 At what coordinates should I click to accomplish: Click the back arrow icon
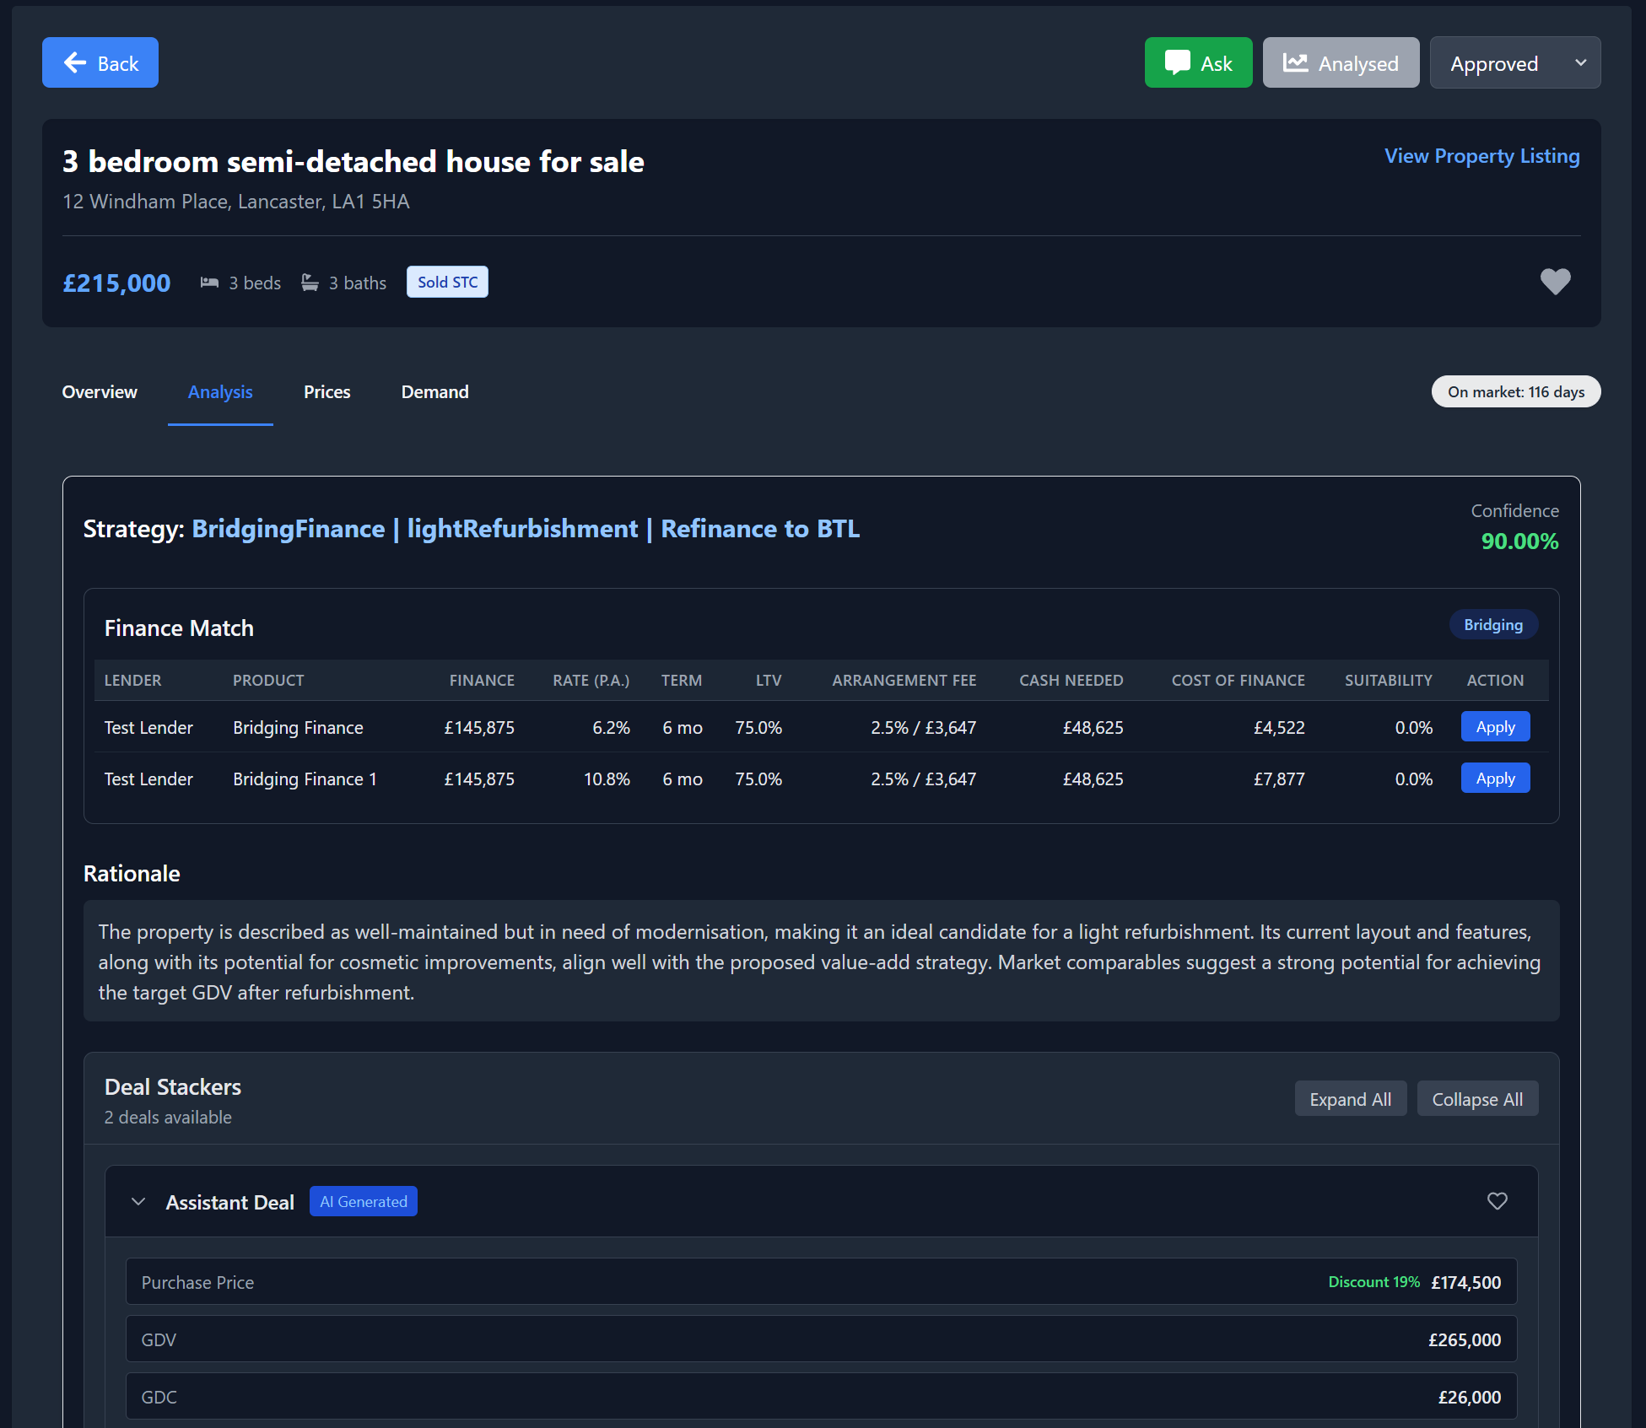point(76,62)
